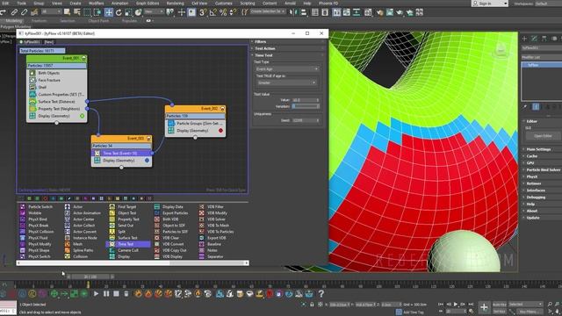Toggle the Angle Snap tool
Image resolution: width=562 pixels, height=316 pixels.
(x=213, y=12)
